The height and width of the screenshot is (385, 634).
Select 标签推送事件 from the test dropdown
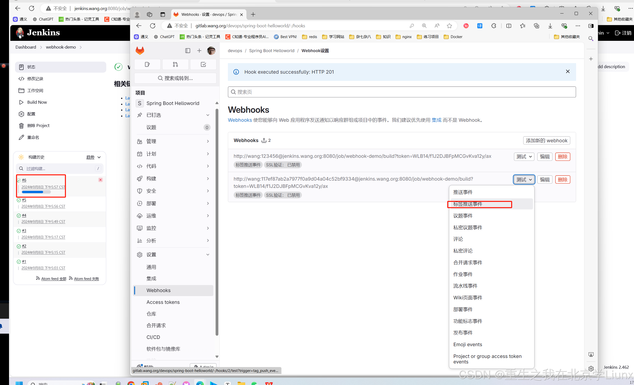click(x=491, y=204)
